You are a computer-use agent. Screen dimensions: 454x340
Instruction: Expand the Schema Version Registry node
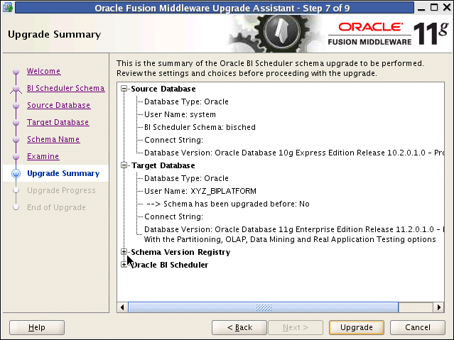124,252
